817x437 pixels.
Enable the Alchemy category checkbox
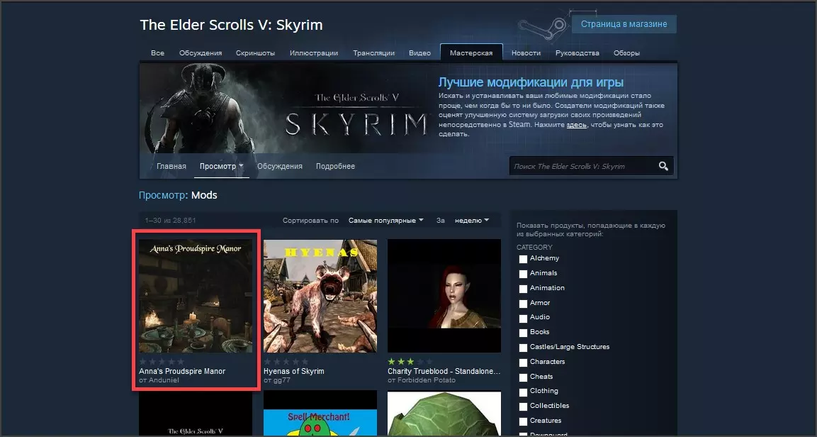[524, 259]
